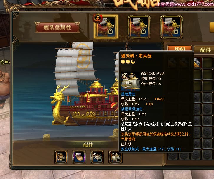214x179 pixels.
Task: Click the padlock on the third warship icon
Action: [176, 31]
